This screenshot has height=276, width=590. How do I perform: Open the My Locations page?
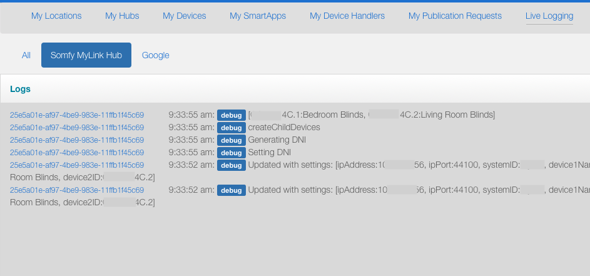pos(56,16)
